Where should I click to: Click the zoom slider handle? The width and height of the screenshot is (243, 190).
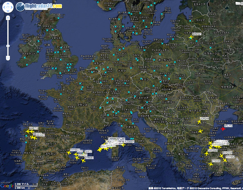click(8, 46)
